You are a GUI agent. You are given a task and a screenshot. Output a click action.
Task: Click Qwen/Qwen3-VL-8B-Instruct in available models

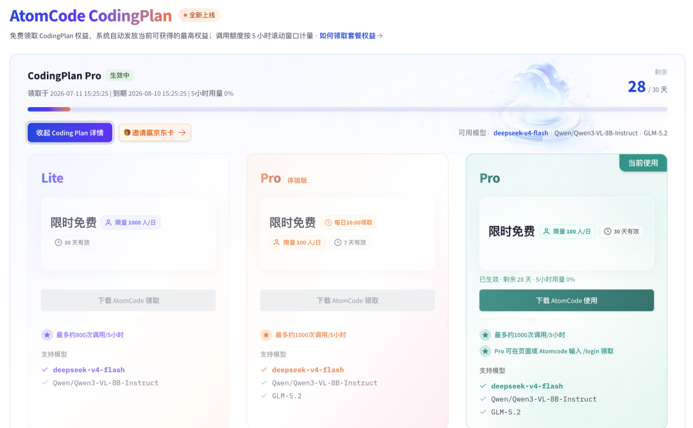[595, 133]
